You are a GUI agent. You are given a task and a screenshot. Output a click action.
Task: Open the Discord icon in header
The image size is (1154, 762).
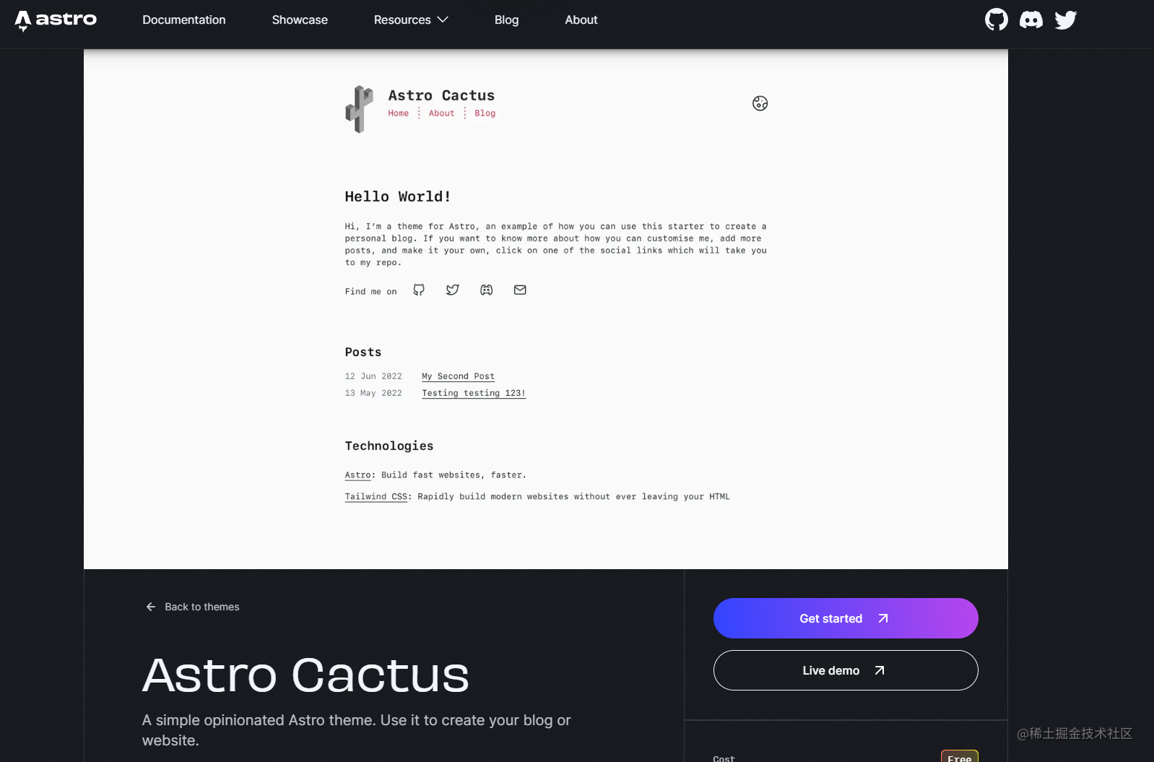tap(1031, 20)
